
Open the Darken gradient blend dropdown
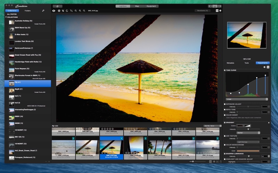248,133
